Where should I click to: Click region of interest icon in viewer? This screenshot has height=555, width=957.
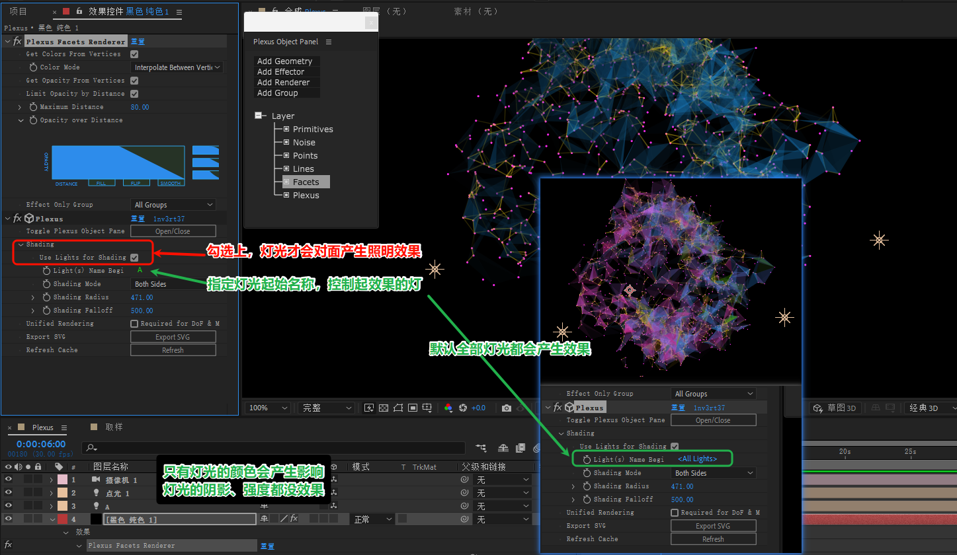coord(413,408)
